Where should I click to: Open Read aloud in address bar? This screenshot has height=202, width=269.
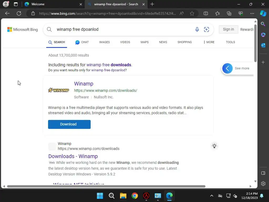tap(182, 13)
